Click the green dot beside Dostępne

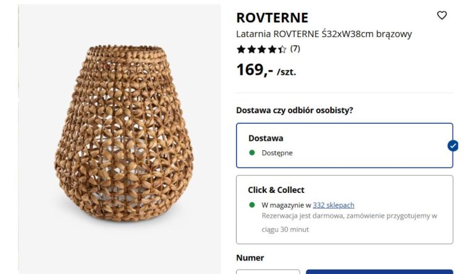tap(252, 153)
